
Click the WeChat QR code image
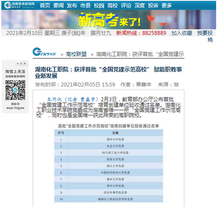coord(15,90)
